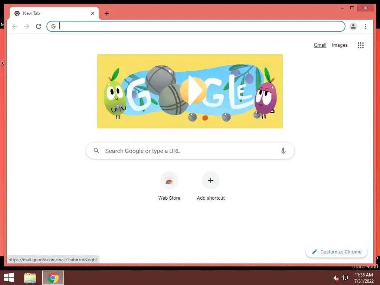
Task: Maximize the Chrome window
Action: tap(352, 8)
